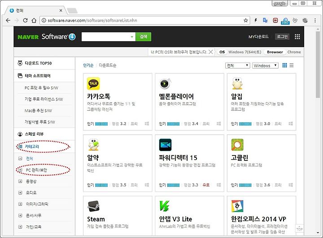The image size is (323, 238).
Task: Go to the browser home page icon
Action: pyautogui.click(x=34, y=20)
